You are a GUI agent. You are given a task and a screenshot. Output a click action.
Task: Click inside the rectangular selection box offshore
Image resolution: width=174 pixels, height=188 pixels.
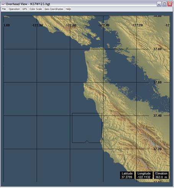pos(87,128)
